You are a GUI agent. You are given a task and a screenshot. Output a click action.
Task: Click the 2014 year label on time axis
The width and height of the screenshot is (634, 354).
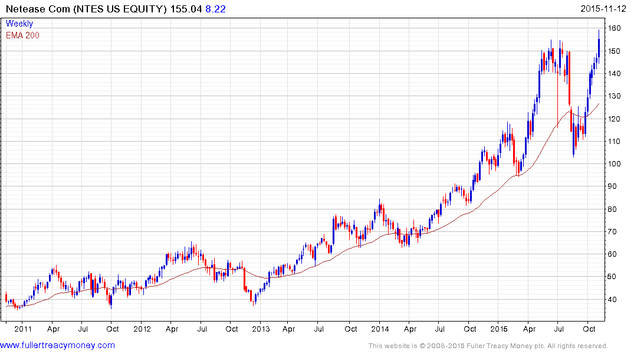380,329
